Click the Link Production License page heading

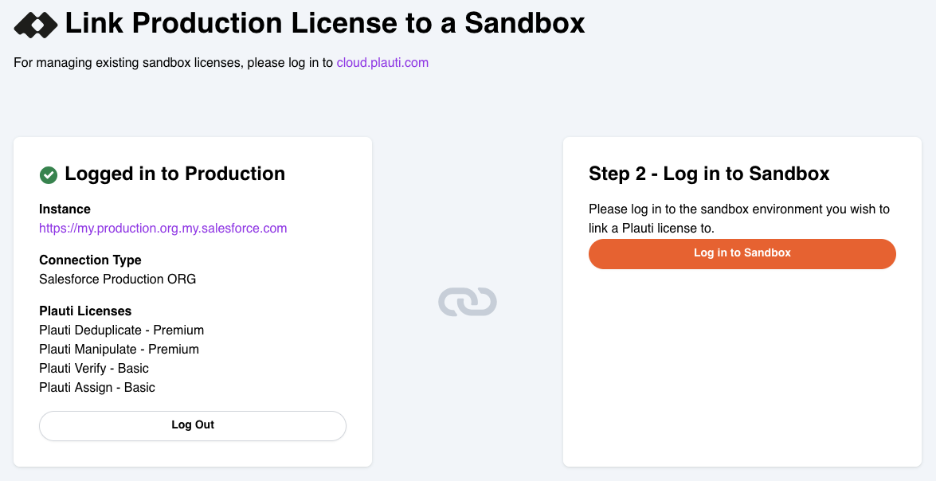coord(325,23)
